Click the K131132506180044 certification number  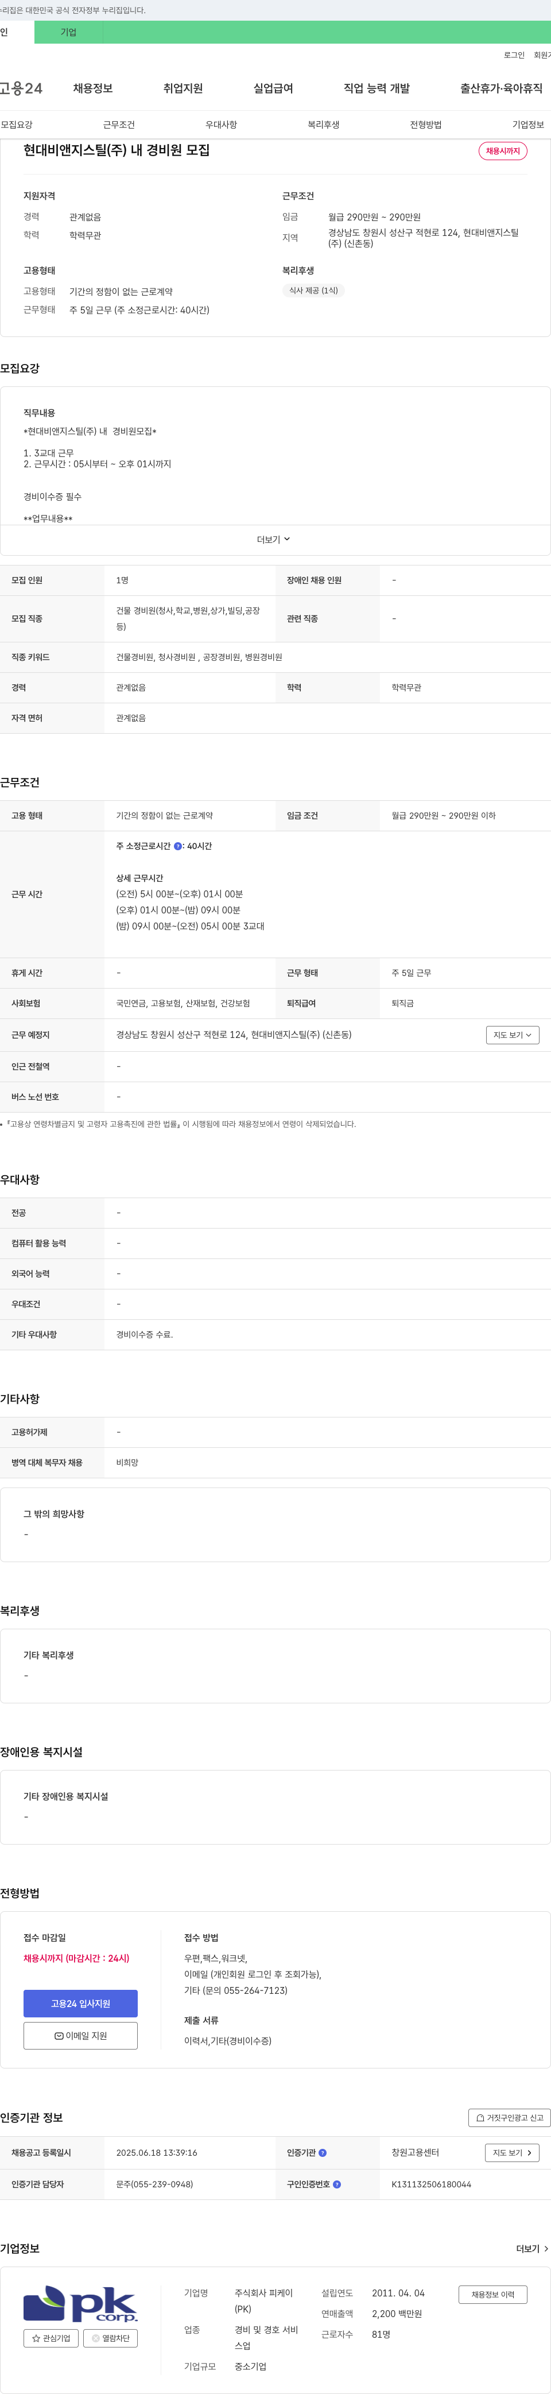coord(431,2185)
